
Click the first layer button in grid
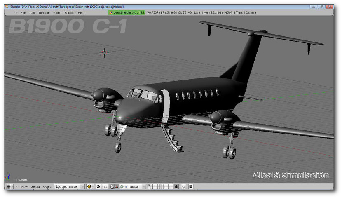(x=150, y=186)
